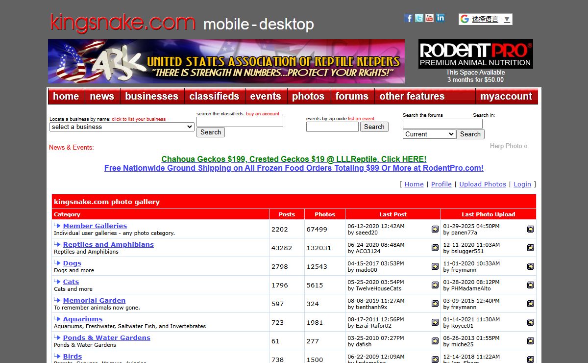Open the events menu
Screen dimensions: 588x363
266,96
